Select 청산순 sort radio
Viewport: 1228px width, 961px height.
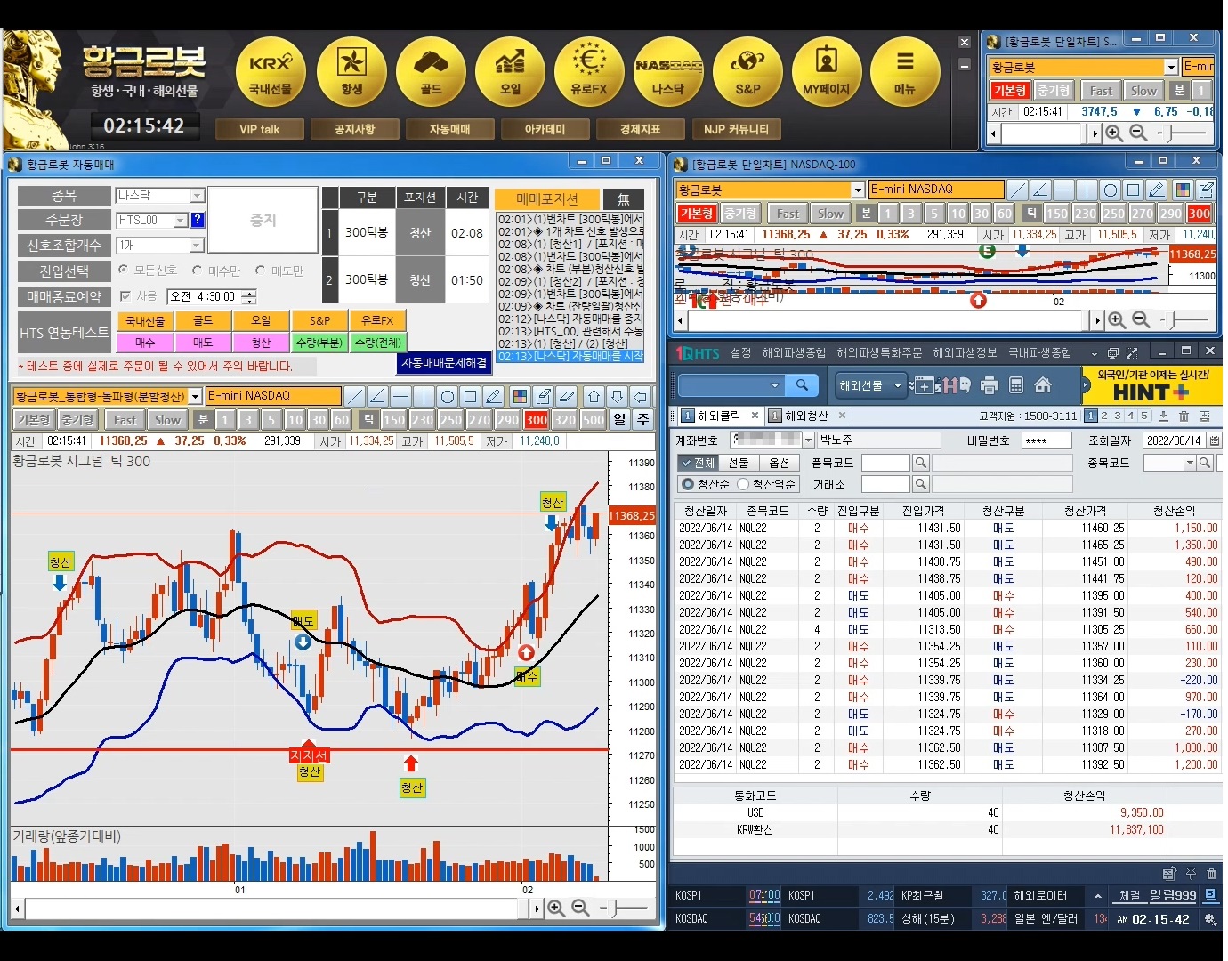coord(687,484)
